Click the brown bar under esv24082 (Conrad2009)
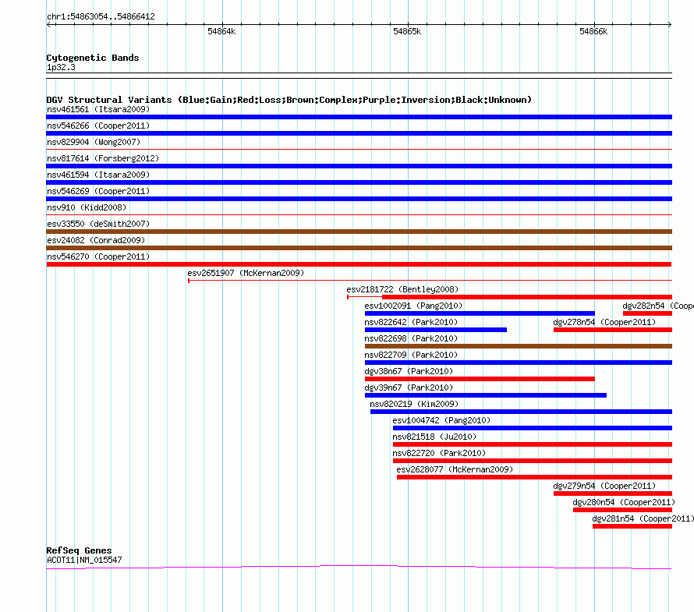The width and height of the screenshot is (694, 612). pyautogui.click(x=359, y=248)
